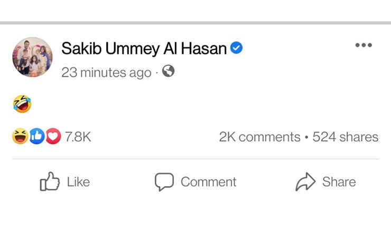Tap the speech bubble Comment icon

point(164,182)
